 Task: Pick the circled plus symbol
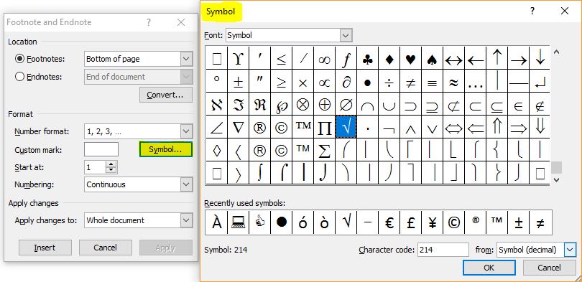pyautogui.click(x=324, y=104)
